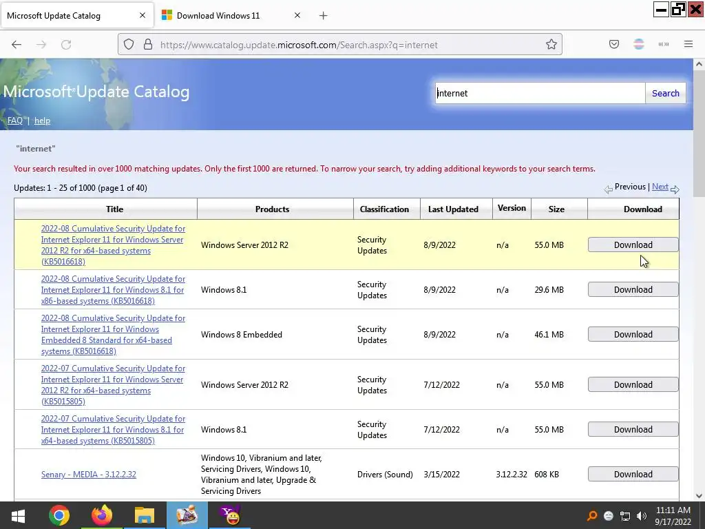The width and height of the screenshot is (705, 529).
Task: Sort by Classification column header
Action: click(384, 209)
